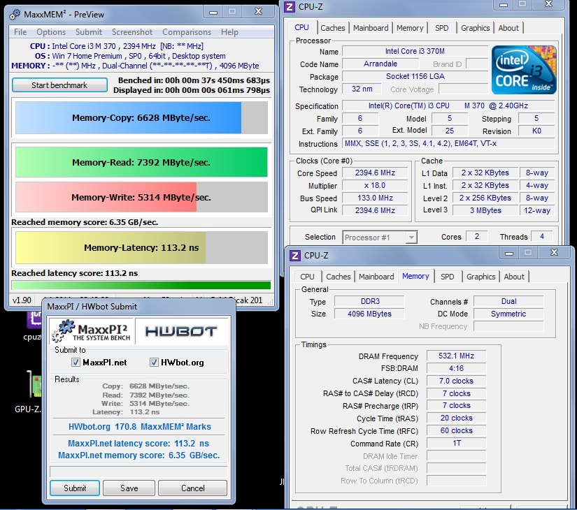Click the Memory-Copy 6628 MByte/sec bar
This screenshot has width=577, height=510.
[141, 117]
